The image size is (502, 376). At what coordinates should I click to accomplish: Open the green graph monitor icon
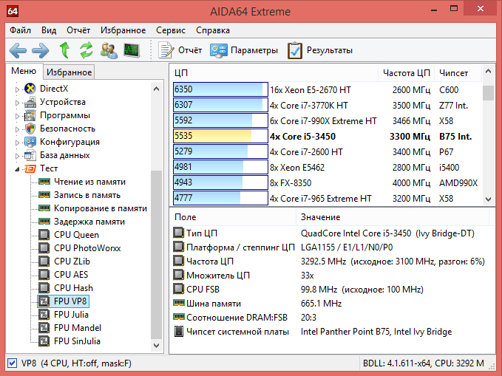pos(132,50)
